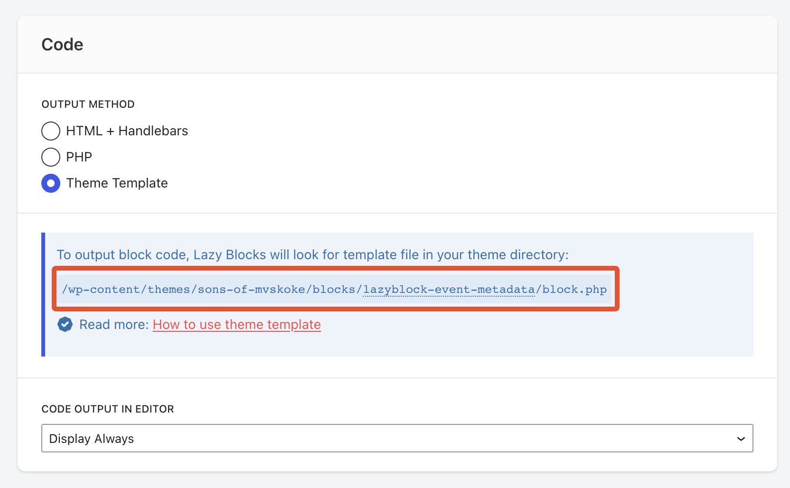Select the HTML + Handlebars radio button
The image size is (790, 488).
pos(51,131)
